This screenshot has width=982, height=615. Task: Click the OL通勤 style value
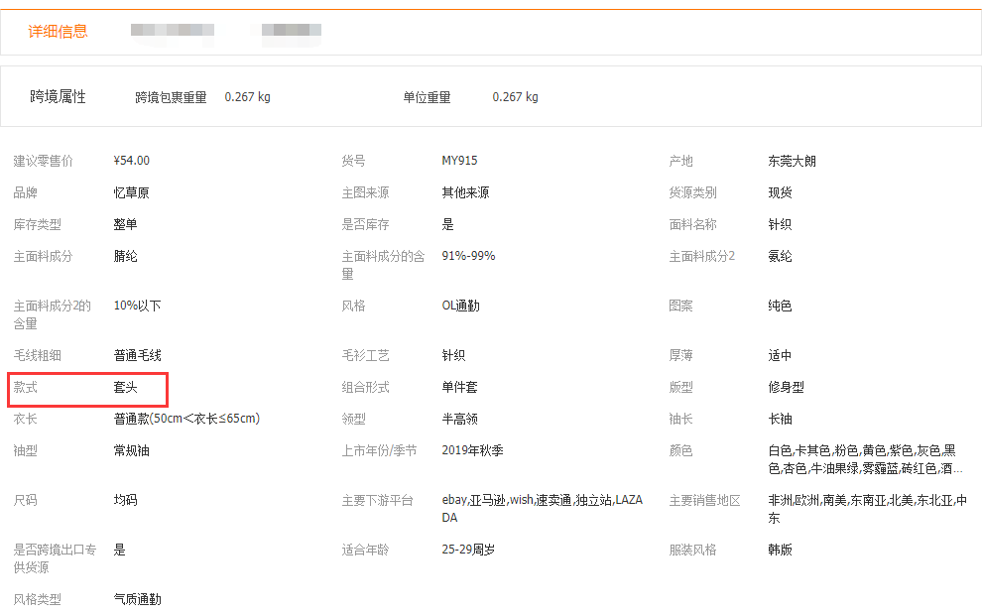460,306
